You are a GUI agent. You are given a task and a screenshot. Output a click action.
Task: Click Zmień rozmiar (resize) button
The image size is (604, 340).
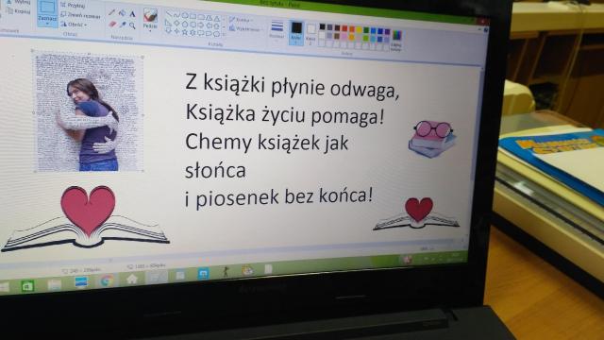80,16
